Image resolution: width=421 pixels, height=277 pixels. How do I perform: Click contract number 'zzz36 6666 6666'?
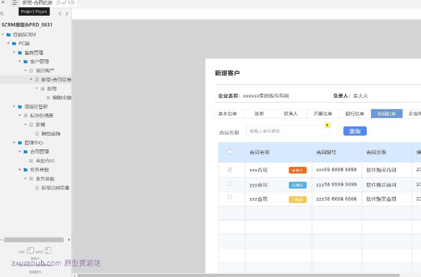[x=336, y=199]
